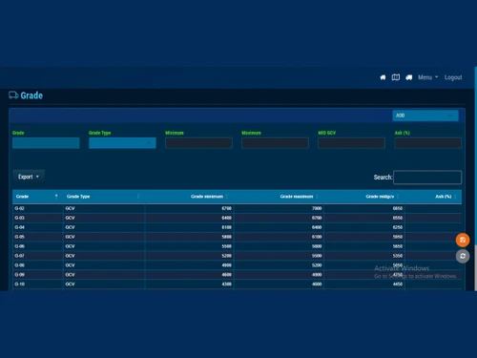
Task: Click the Grade page title icon
Action: pos(13,95)
